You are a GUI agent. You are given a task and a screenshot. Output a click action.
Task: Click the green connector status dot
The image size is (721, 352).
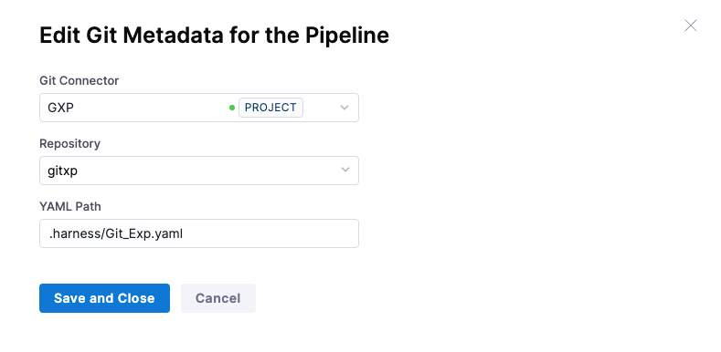coord(232,108)
